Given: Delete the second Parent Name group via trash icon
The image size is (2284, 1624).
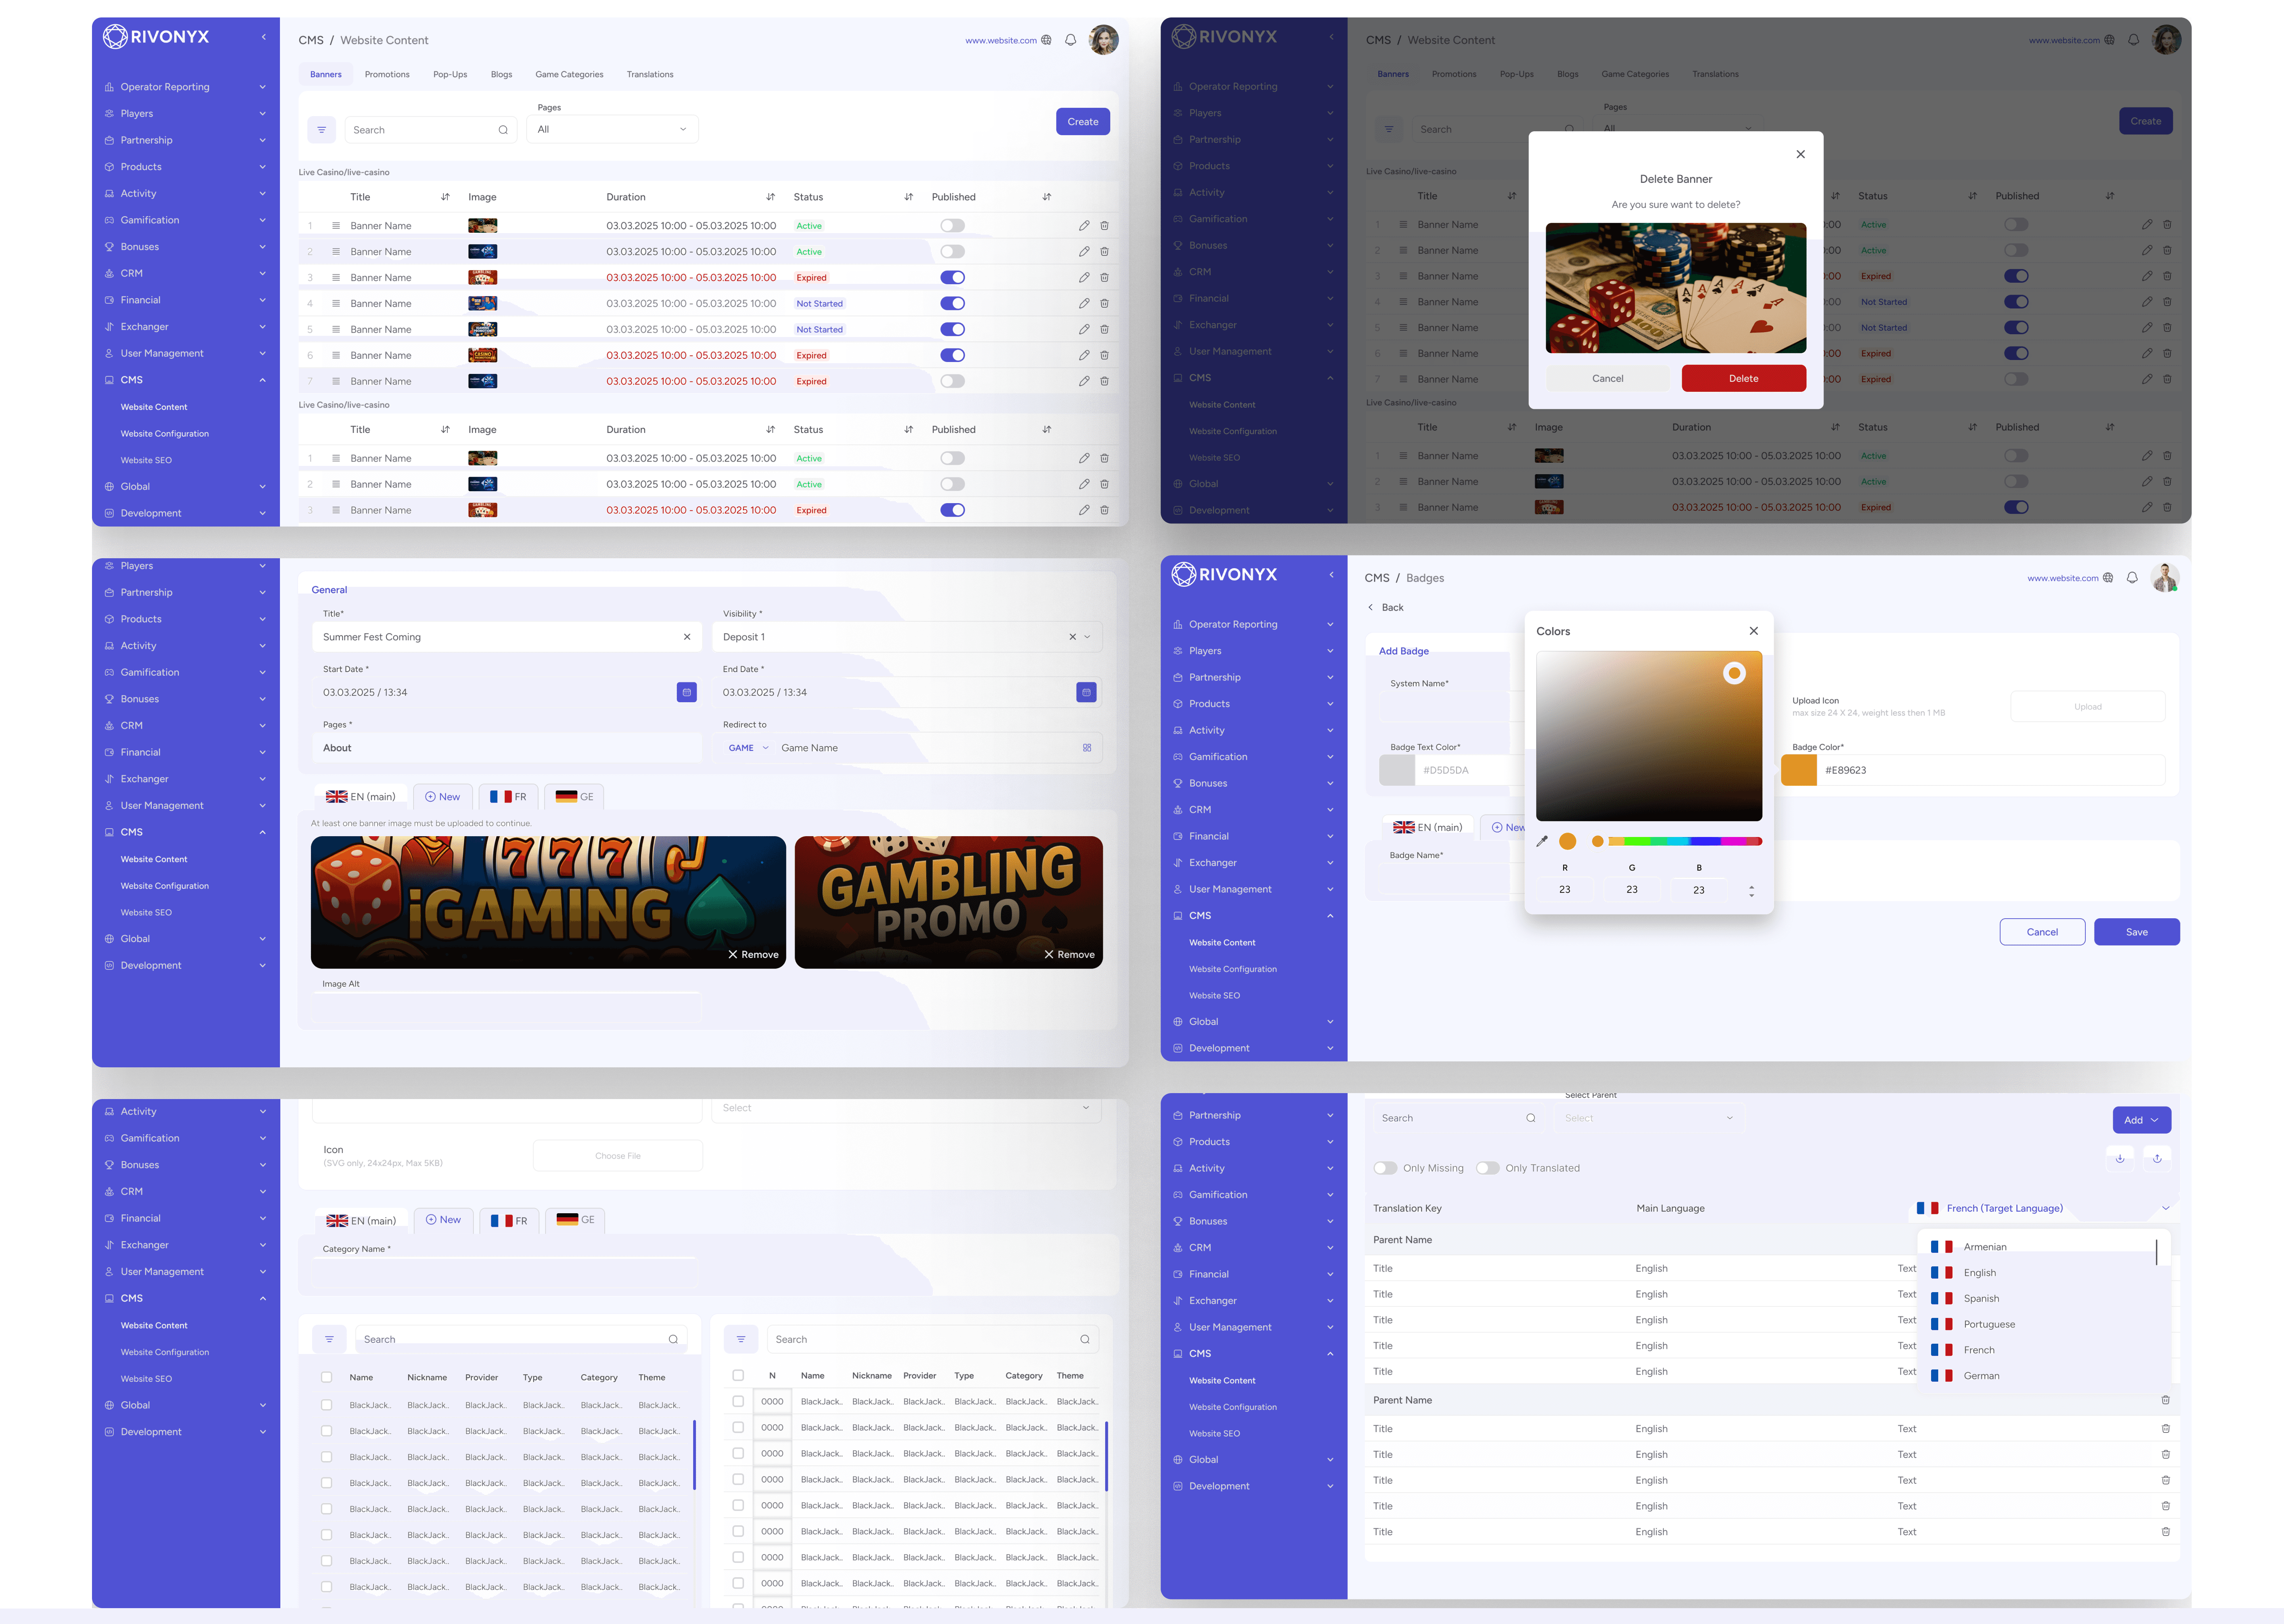Looking at the screenshot, I should 2165,1400.
